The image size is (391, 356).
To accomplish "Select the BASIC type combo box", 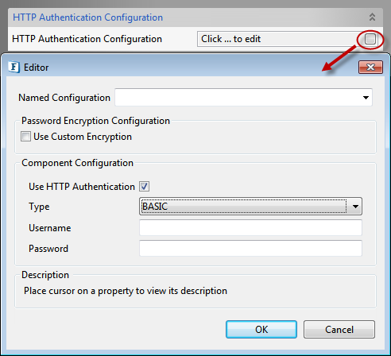I will click(x=250, y=206).
